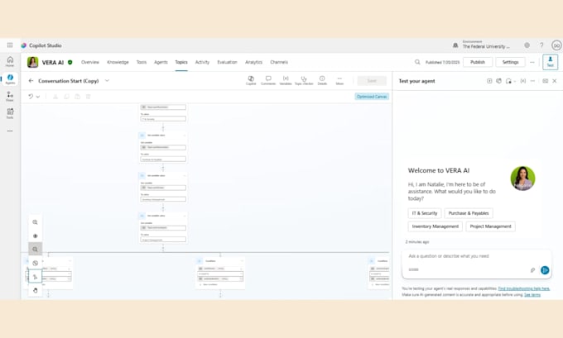
Task: Click the Publish button
Action: (x=478, y=62)
